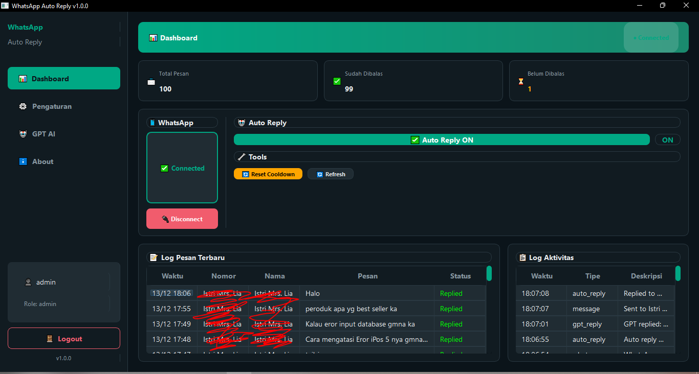Image resolution: width=699 pixels, height=374 pixels.
Task: Click the robot icon beside the Auto Reply heading
Action: [242, 123]
